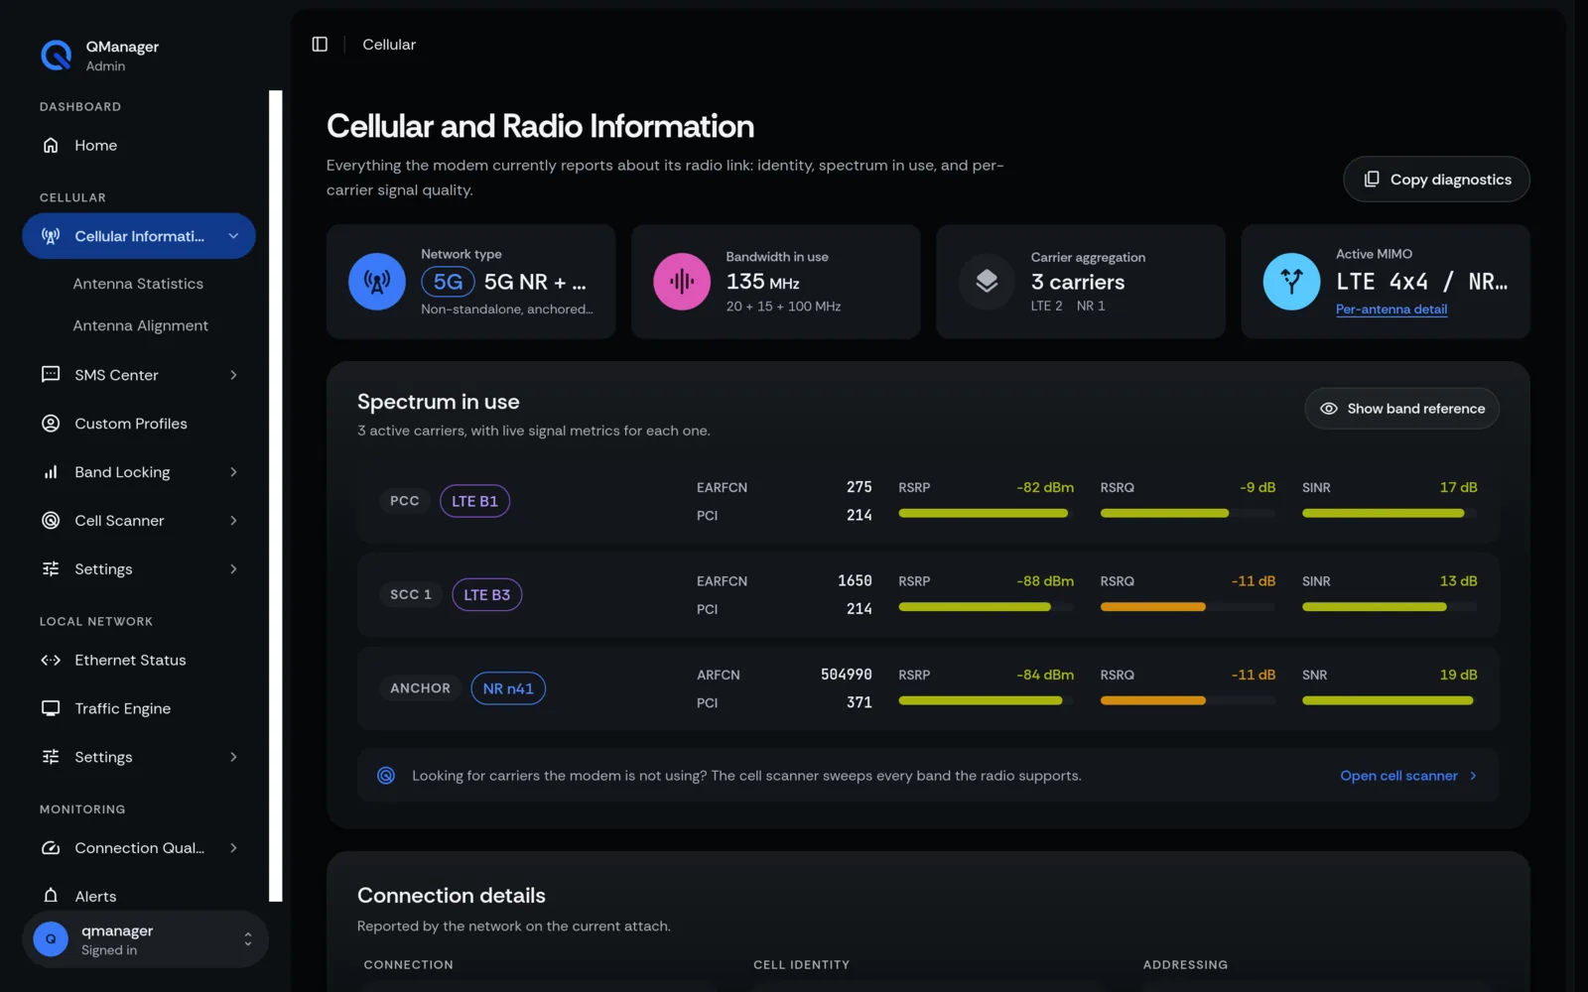
Task: Click the Active MIMO split-arrow icon
Action: click(1291, 282)
